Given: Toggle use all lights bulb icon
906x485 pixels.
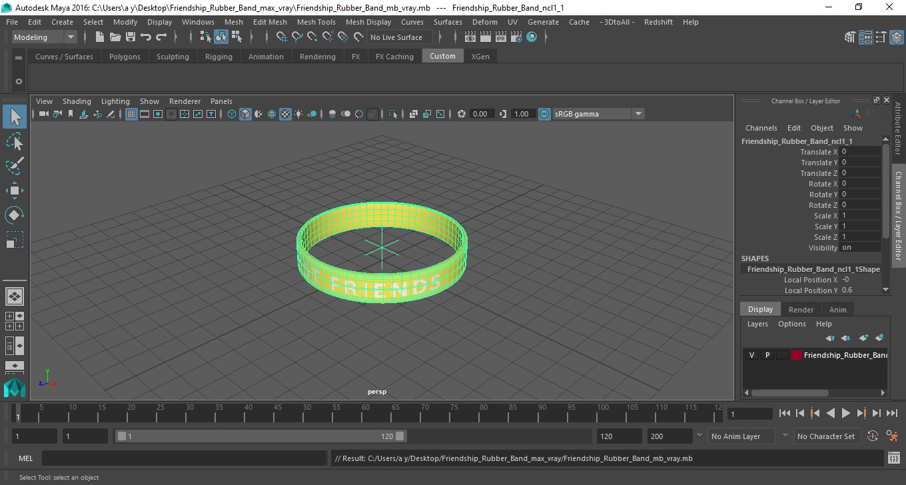Looking at the screenshot, I should coord(298,114).
